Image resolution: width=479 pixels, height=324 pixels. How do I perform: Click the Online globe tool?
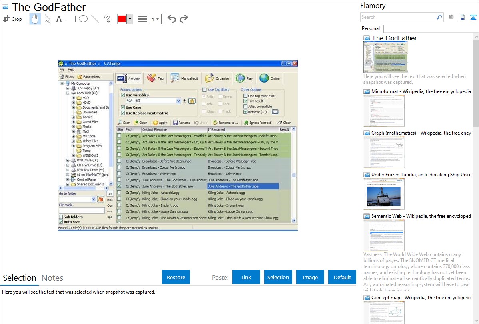[x=270, y=78]
